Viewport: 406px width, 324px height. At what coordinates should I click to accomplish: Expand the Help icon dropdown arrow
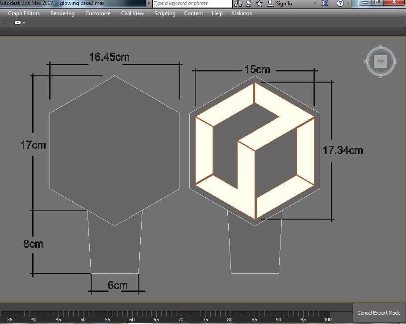348,4
